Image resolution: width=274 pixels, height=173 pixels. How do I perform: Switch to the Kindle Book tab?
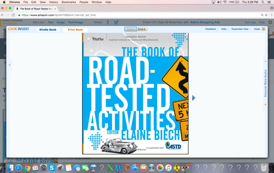point(48,29)
